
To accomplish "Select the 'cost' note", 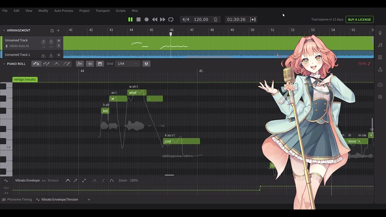I will click(181, 141).
